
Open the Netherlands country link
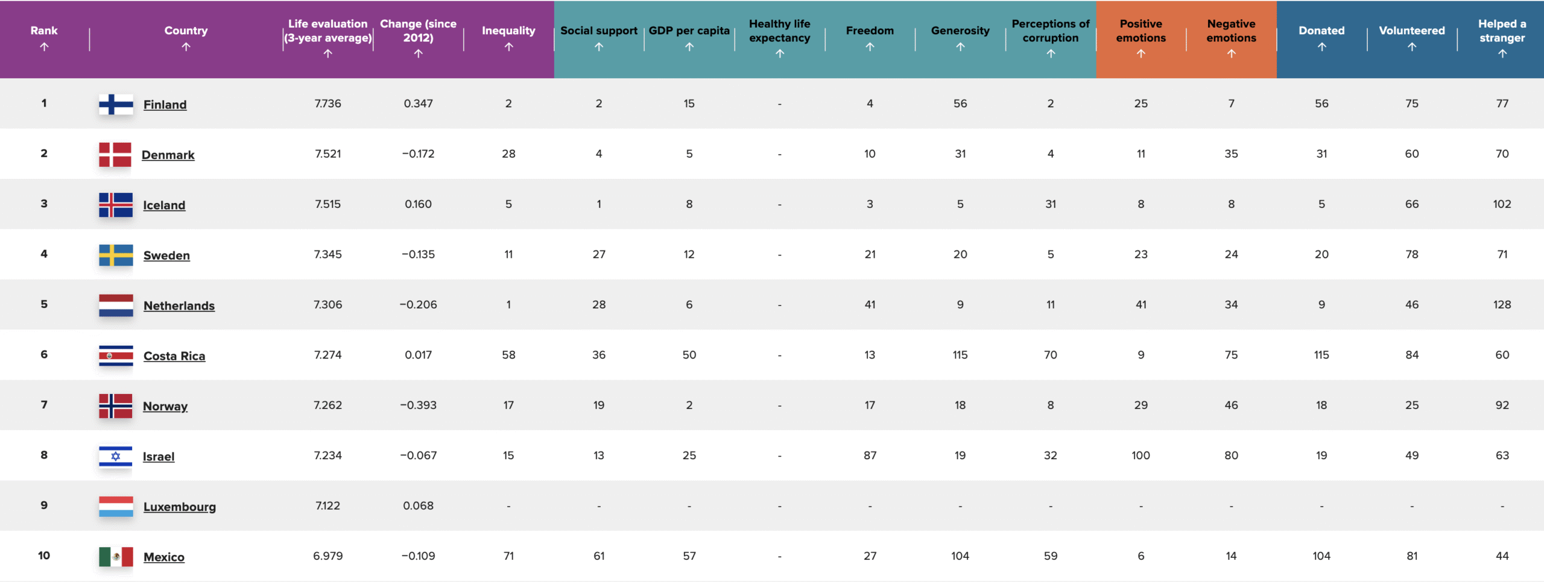(x=179, y=305)
